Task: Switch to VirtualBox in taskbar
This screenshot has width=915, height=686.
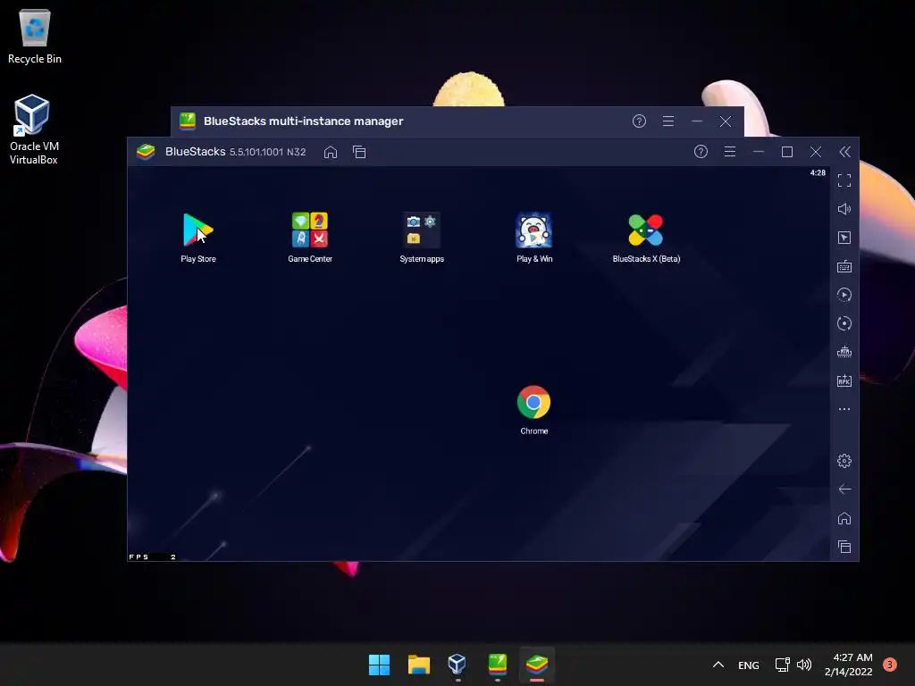Action: [x=457, y=665]
